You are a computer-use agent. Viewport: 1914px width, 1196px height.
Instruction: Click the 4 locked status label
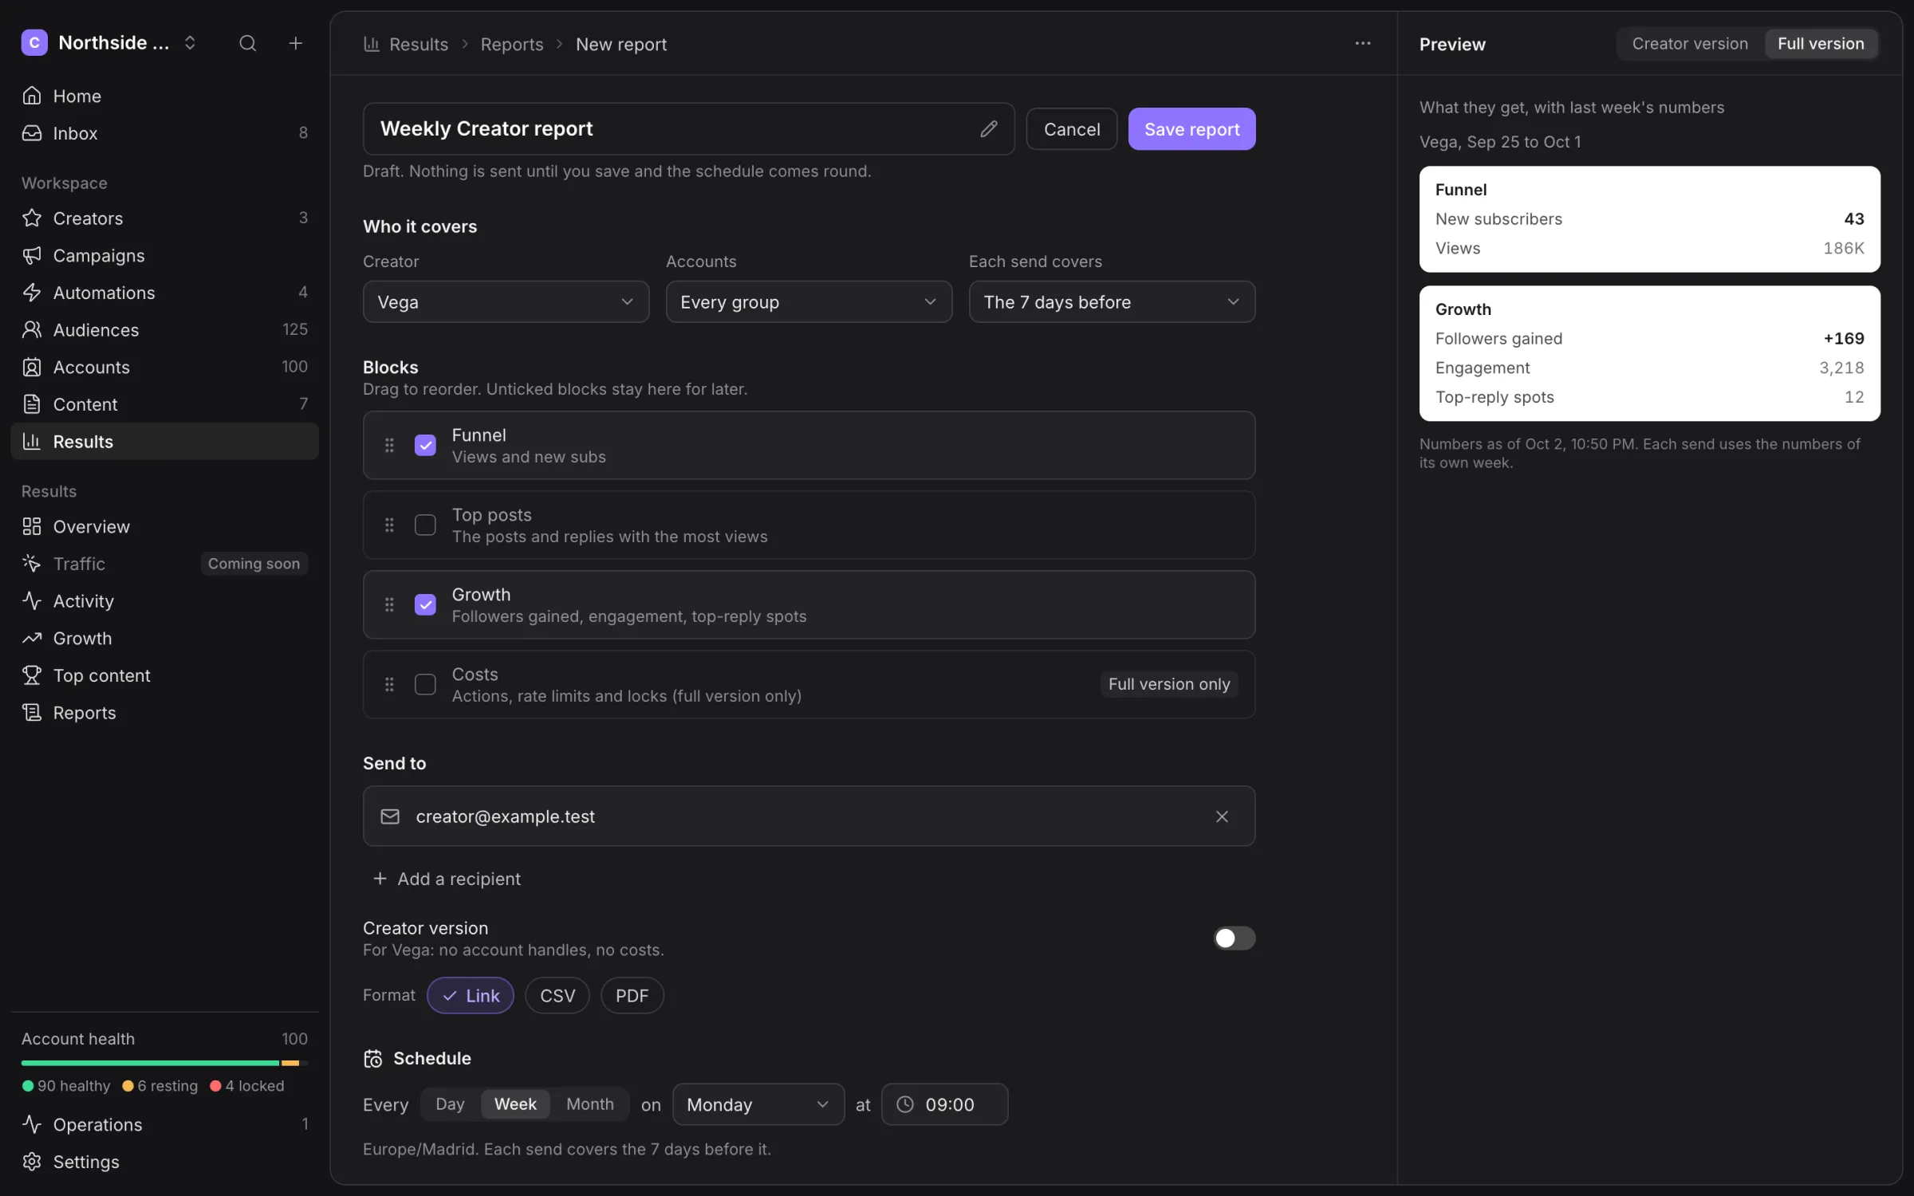246,1086
